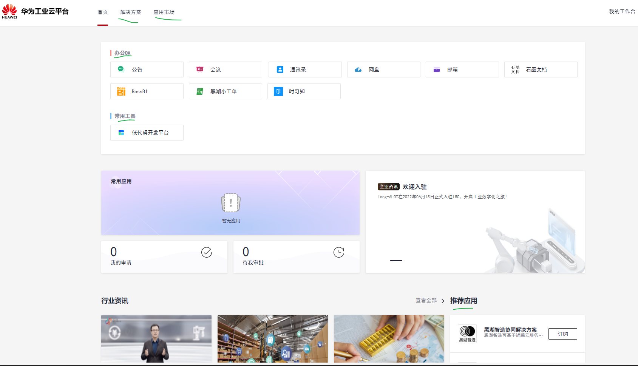Open the 公告 app tile
638x366 pixels.
147,69
